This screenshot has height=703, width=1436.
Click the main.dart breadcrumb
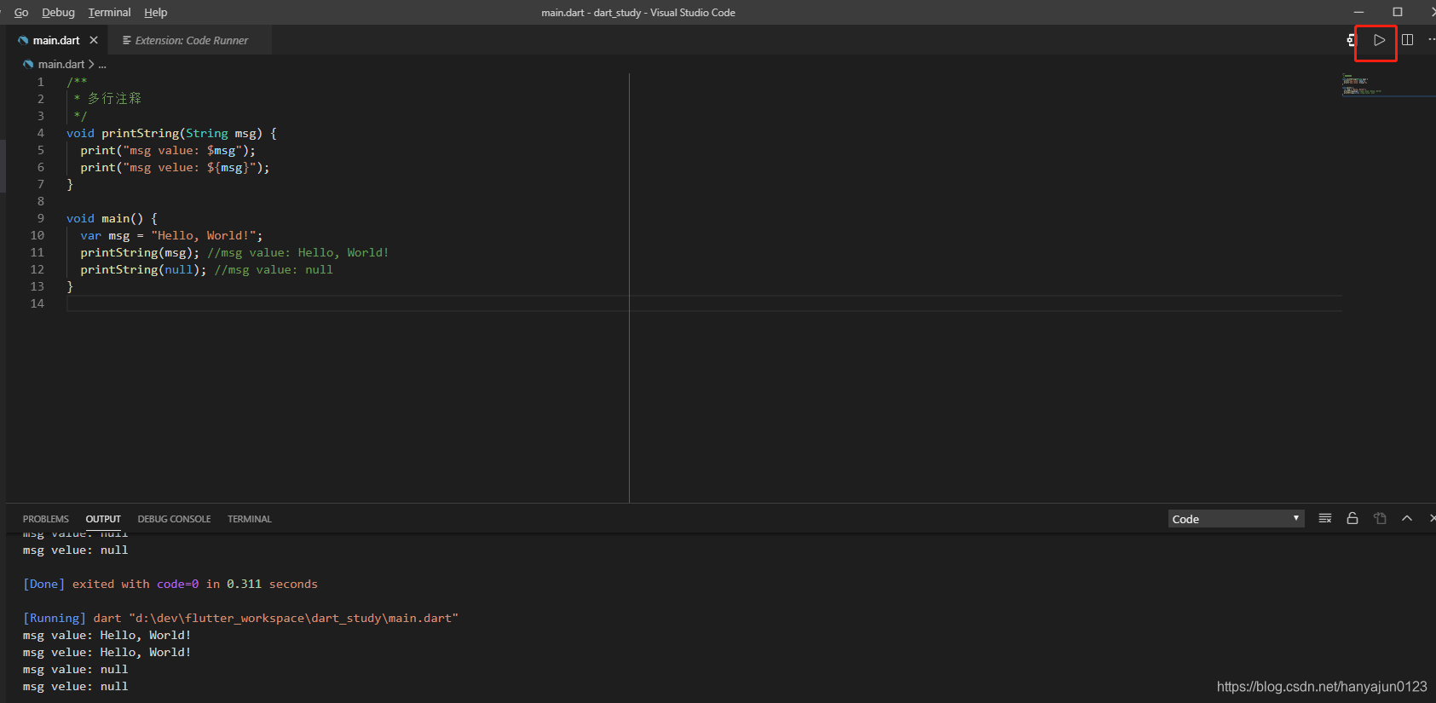point(61,64)
